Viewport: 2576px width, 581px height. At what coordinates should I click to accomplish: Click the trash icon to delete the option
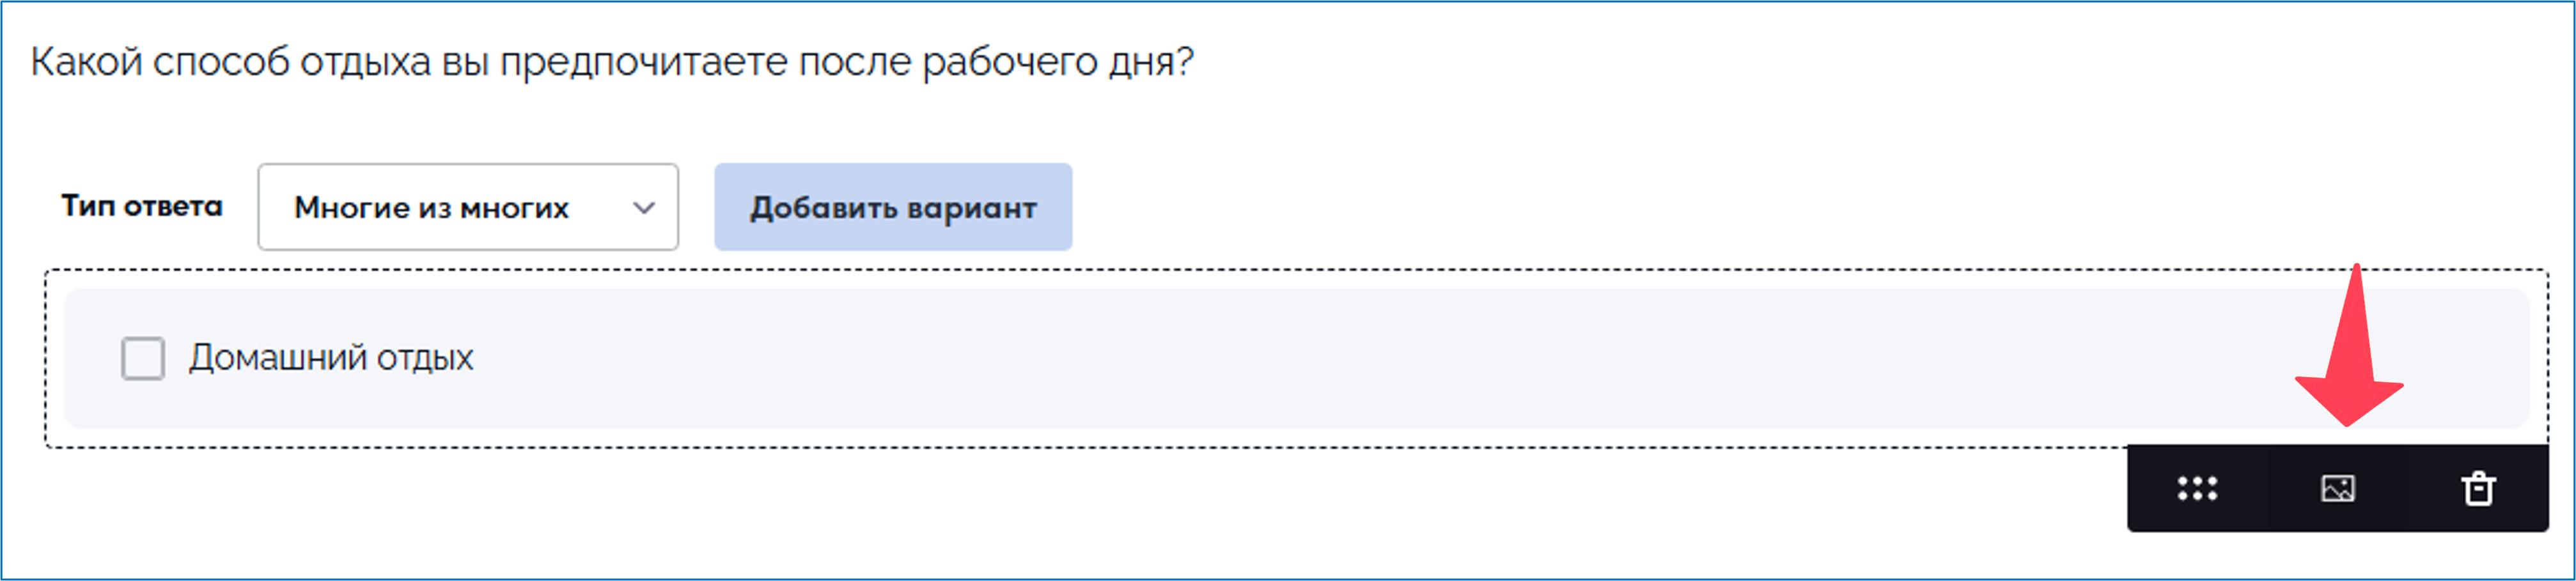pyautogui.click(x=2477, y=488)
